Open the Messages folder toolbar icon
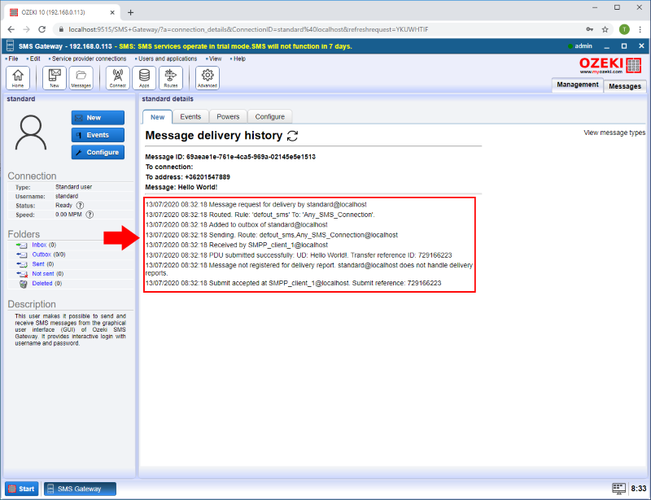651x500 pixels. [81, 77]
